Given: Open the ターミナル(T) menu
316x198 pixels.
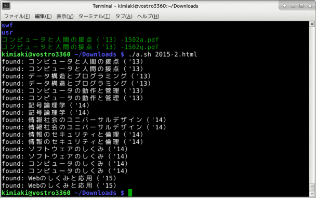Looking at the screenshot, I should tap(94, 16).
